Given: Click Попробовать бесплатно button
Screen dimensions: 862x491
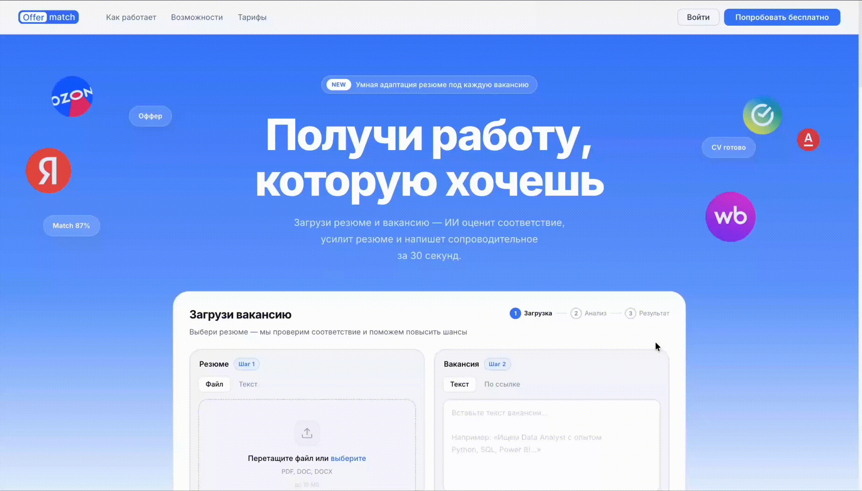Looking at the screenshot, I should pyautogui.click(x=782, y=17).
